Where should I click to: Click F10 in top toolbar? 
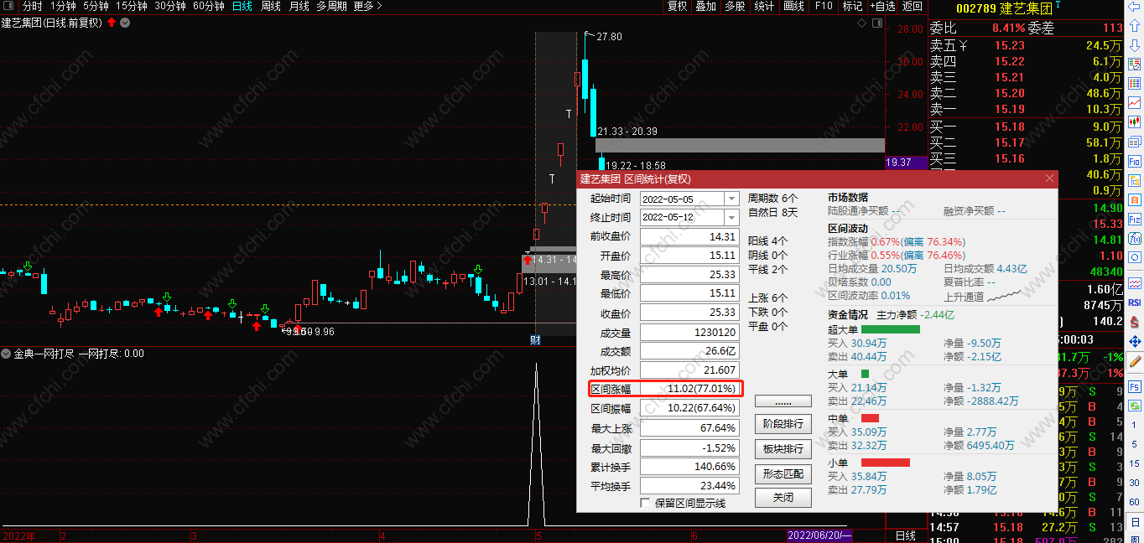pos(824,6)
